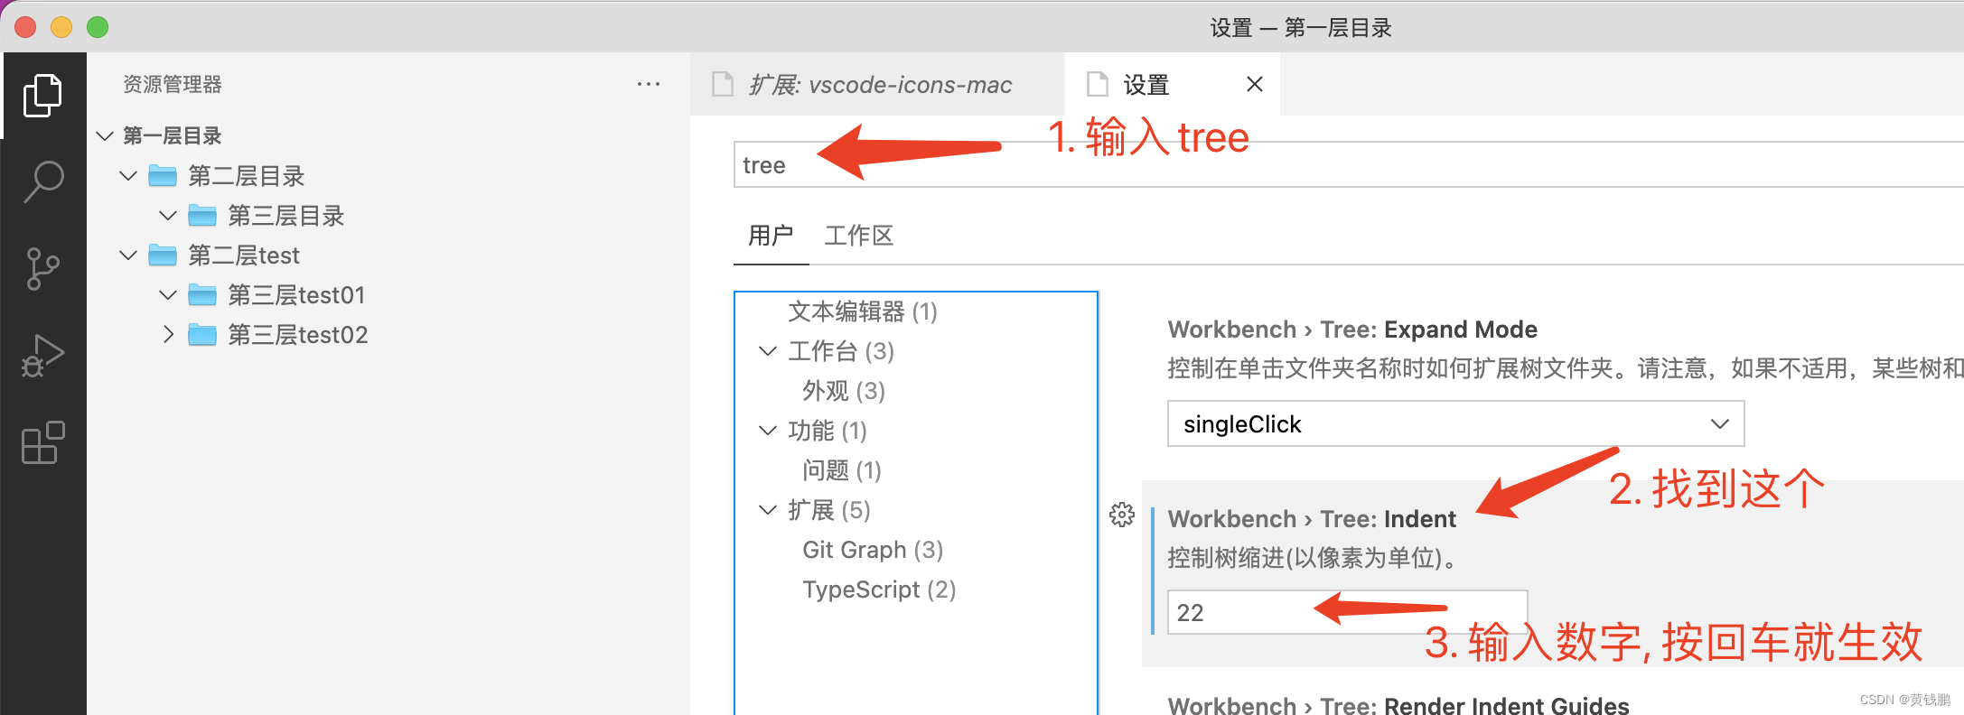The height and width of the screenshot is (715, 1964).
Task: Expand the 第三层test02 folder chevron
Action: (x=168, y=335)
